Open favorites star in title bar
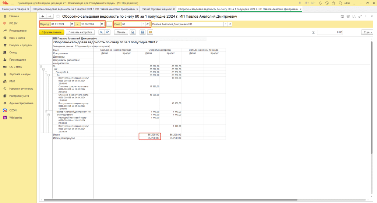 pos(334,3)
